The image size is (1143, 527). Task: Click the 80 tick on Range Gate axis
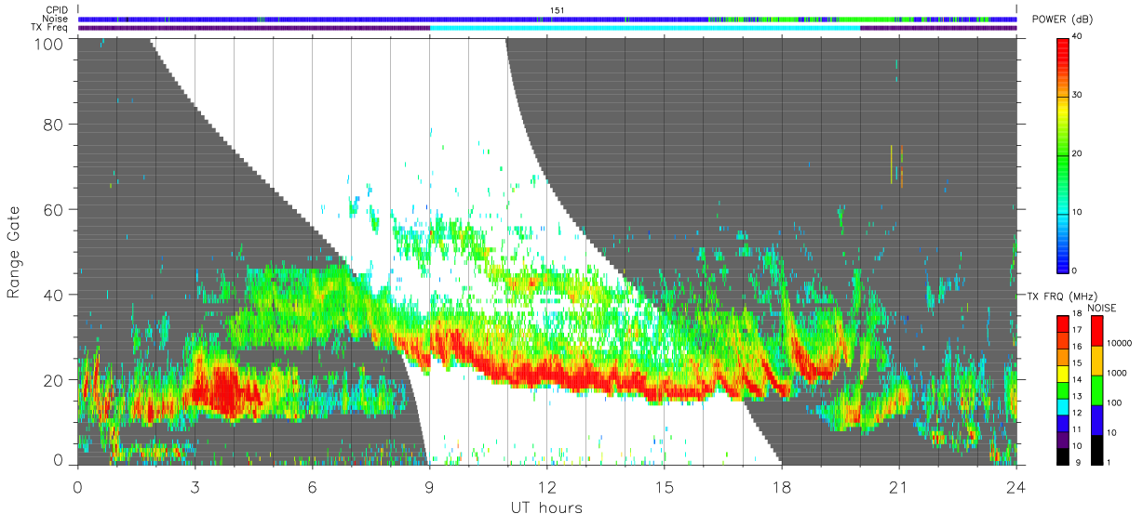pos(53,125)
